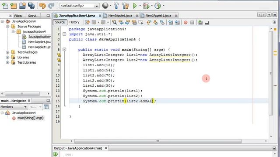280x157 pixels.
Task: Select the NewJApplet1.java editor tab
Action: pos(158,16)
